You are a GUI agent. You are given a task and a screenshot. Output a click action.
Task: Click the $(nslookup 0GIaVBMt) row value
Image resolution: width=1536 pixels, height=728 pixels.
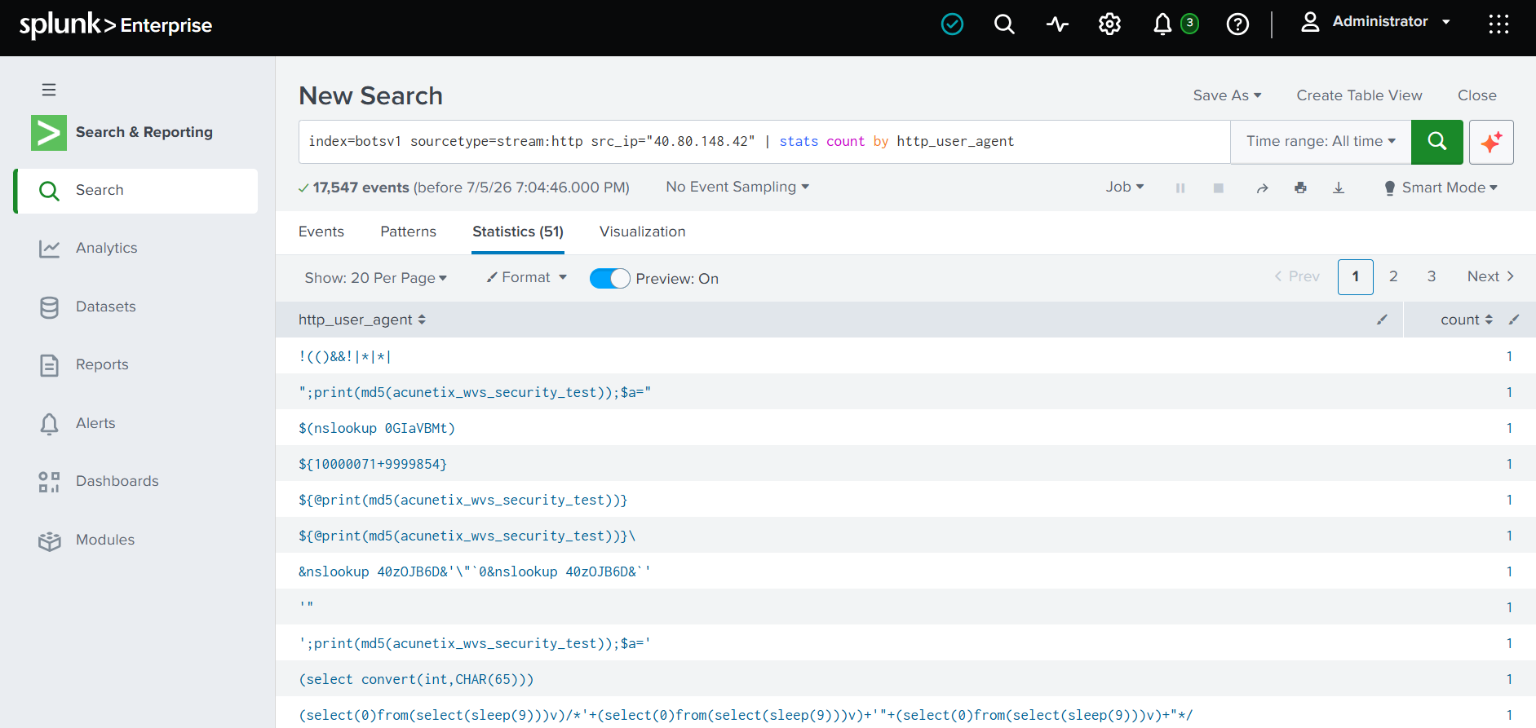377,429
